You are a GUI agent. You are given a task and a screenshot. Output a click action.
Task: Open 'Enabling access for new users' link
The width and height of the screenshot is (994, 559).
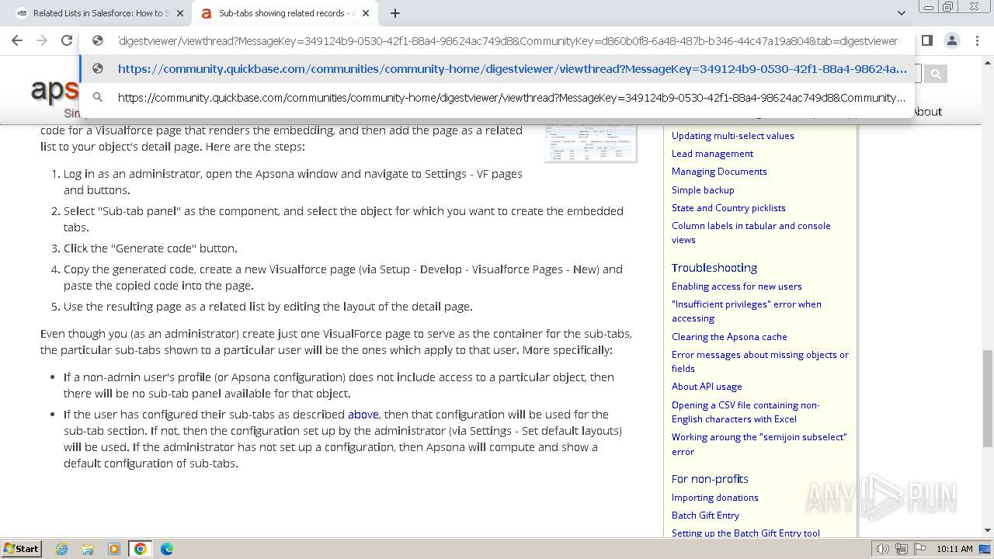[737, 286]
